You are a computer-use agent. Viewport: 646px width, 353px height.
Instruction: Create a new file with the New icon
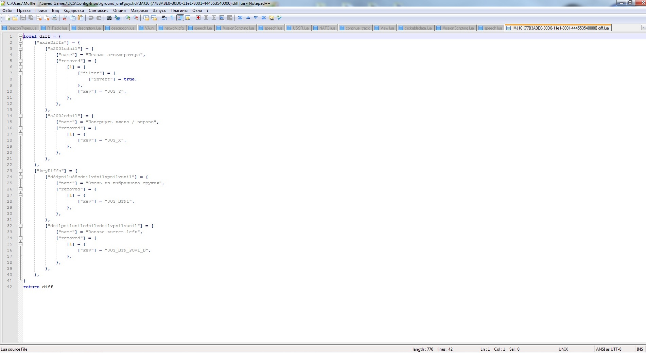pyautogui.click(x=7, y=18)
